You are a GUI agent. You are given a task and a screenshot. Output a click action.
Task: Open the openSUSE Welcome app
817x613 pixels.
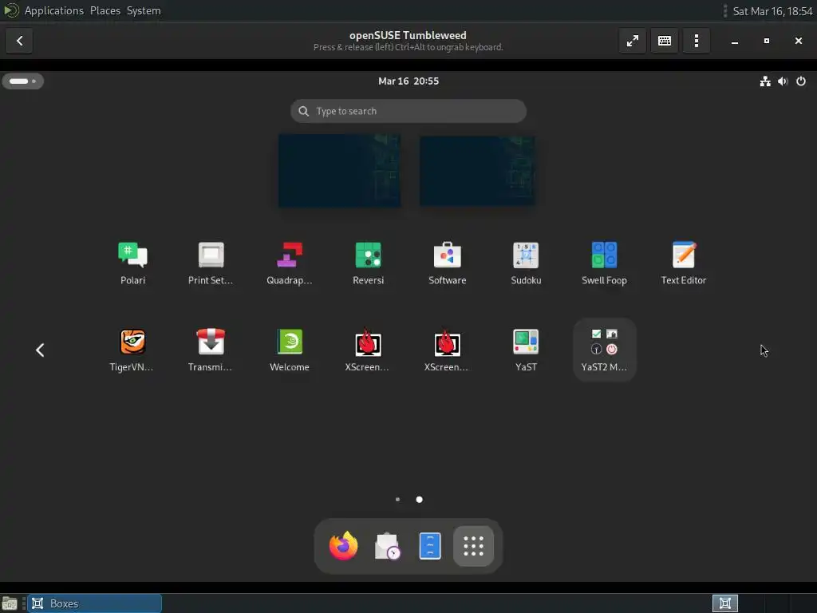pos(289,350)
